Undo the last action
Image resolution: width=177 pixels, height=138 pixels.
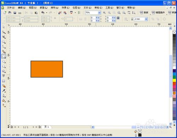click(x=43, y=13)
